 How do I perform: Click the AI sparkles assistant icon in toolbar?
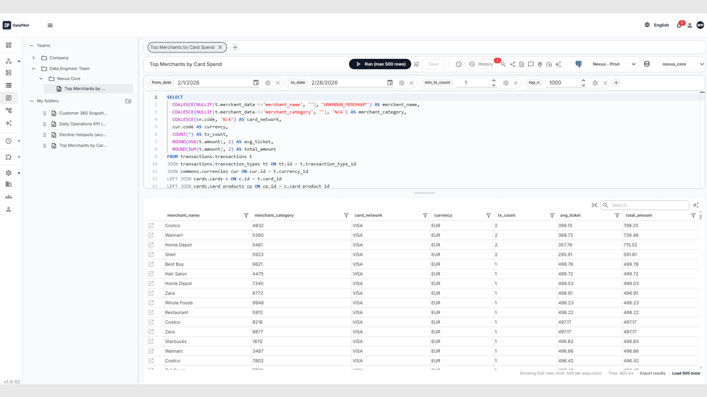559,64
